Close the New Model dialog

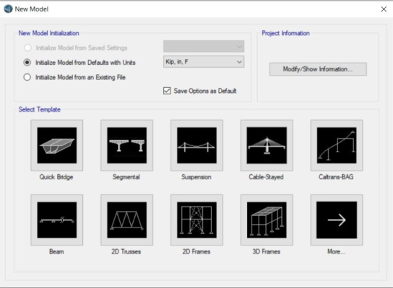click(384, 9)
